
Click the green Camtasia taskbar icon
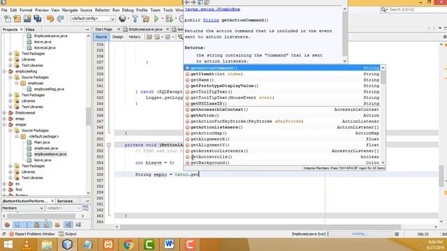click(x=149, y=245)
